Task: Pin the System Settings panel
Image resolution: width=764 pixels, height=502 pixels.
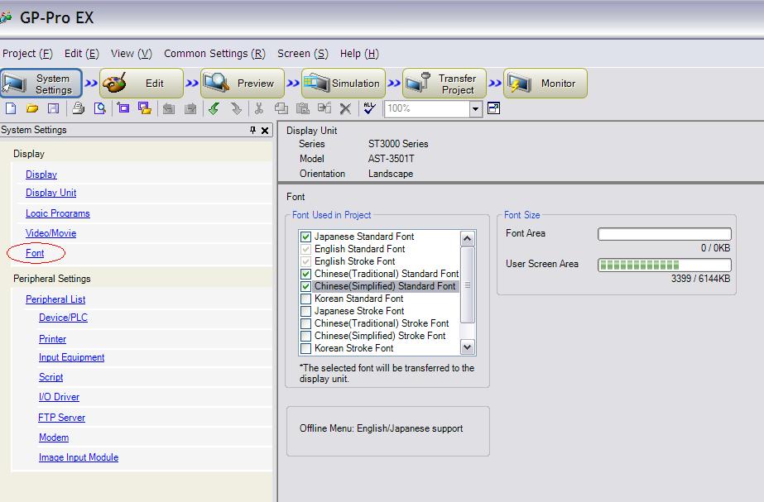Action: [x=253, y=131]
